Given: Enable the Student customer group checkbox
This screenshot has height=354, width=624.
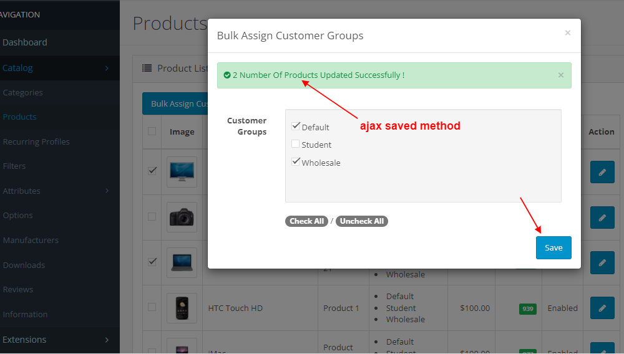Looking at the screenshot, I should coord(296,144).
